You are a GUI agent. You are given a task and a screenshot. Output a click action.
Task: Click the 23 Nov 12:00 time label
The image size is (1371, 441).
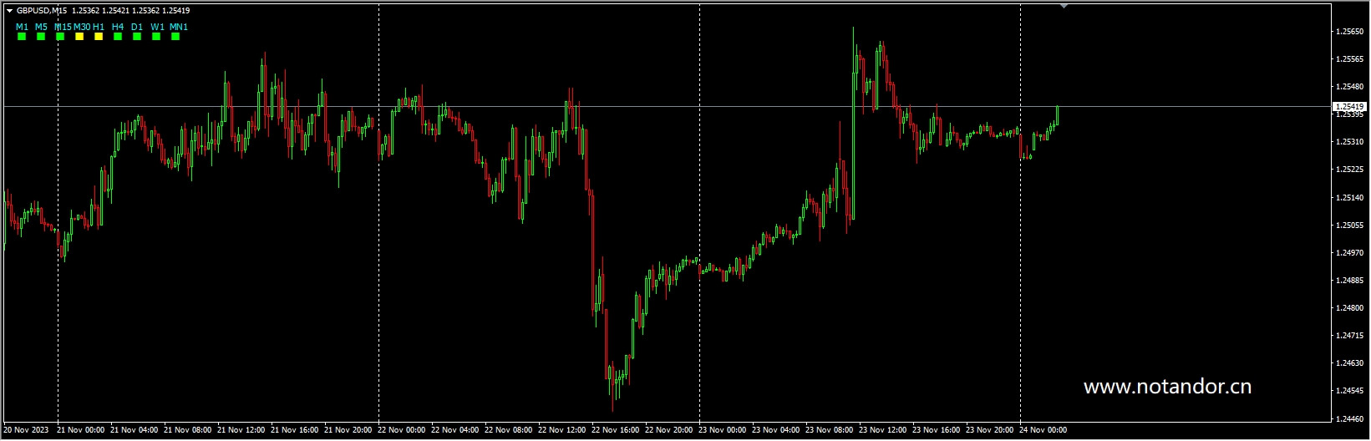click(884, 431)
